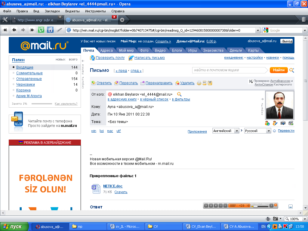
Task: Click the camera icon in Opera status bar
Action: tap(276, 219)
